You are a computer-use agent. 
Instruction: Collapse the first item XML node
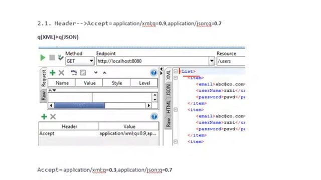click(x=176, y=78)
